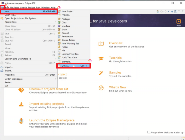Click the Annotation @ icon
The image size is (185, 140).
point(59,37)
